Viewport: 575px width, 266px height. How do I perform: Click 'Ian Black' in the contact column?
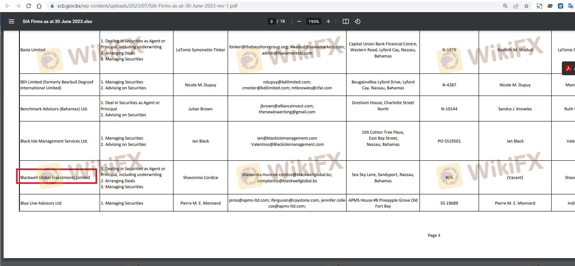coord(201,141)
